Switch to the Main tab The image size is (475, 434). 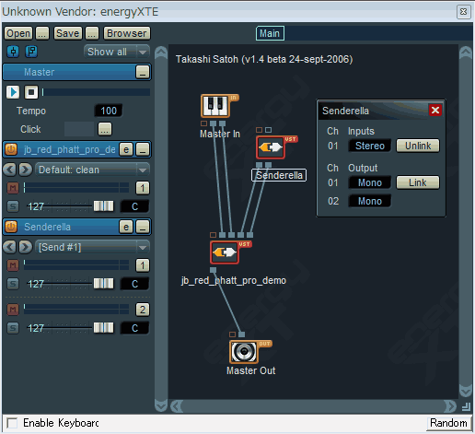pos(270,33)
